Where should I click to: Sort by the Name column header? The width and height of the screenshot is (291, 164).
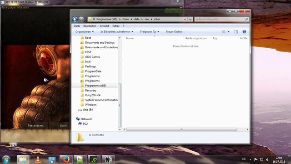tap(130, 38)
